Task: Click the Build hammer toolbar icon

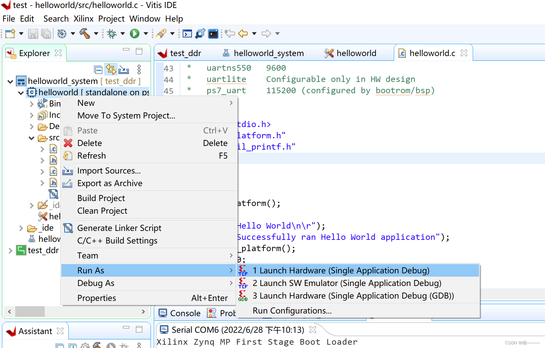Action: pyautogui.click(x=85, y=34)
